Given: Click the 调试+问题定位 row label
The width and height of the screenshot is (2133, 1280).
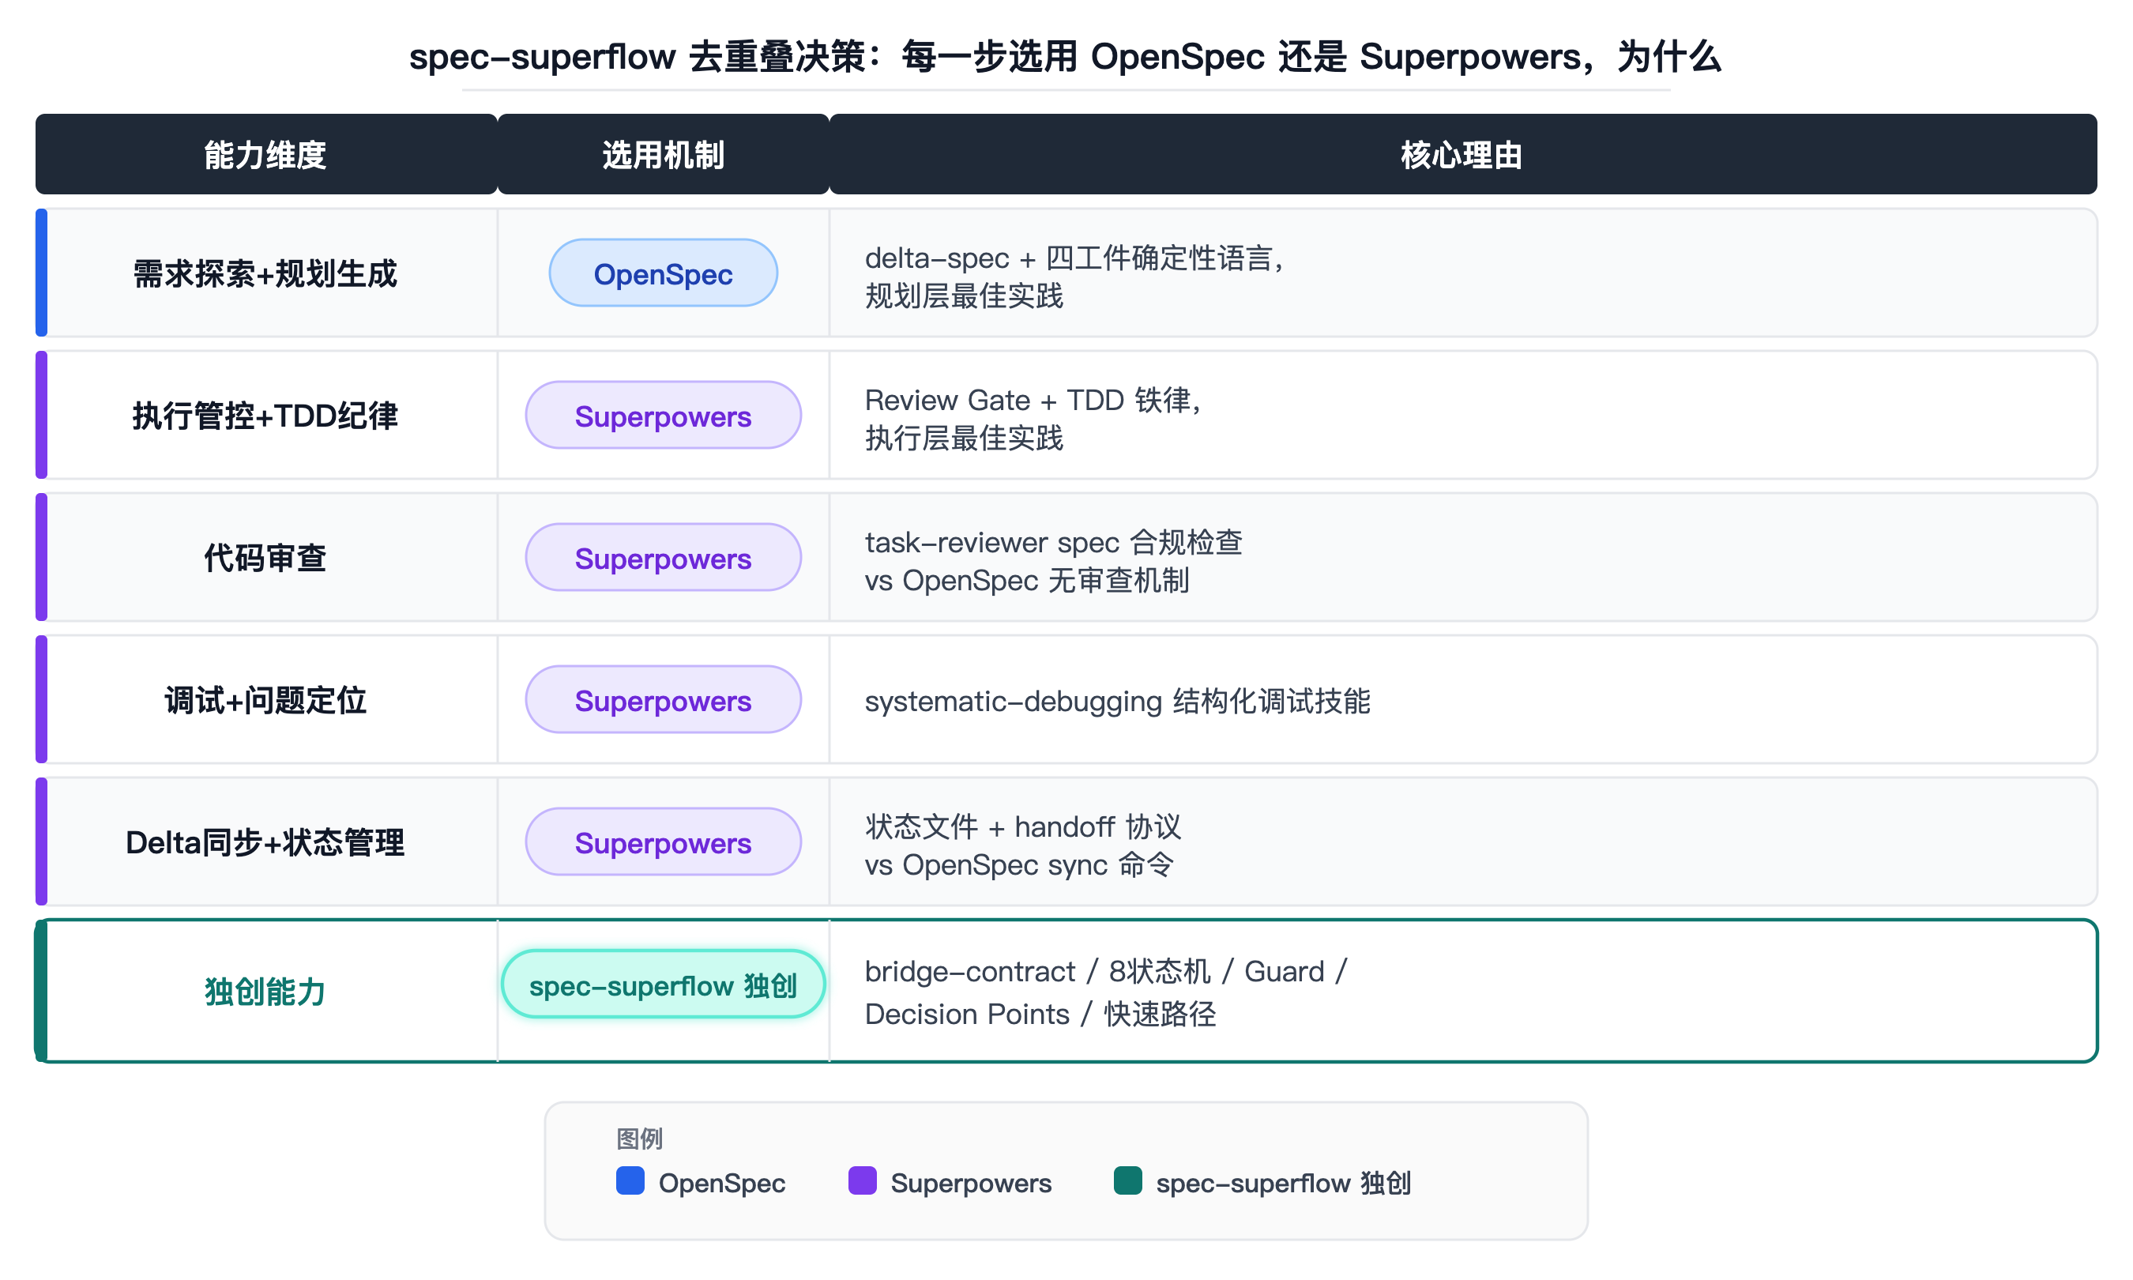Looking at the screenshot, I should (x=265, y=700).
